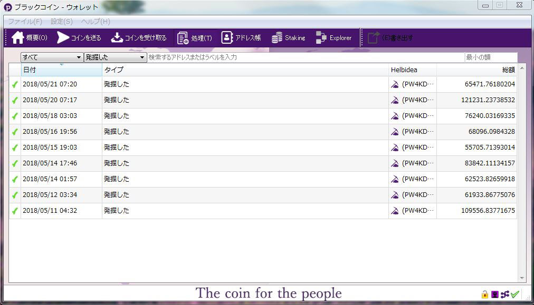This screenshot has height=305, width=534.
Task: Select amount 55705.71393014
Action: tap(490, 147)
